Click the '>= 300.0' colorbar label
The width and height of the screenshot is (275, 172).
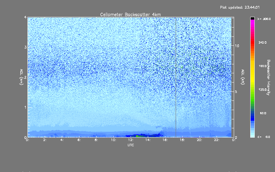coord(264,19)
